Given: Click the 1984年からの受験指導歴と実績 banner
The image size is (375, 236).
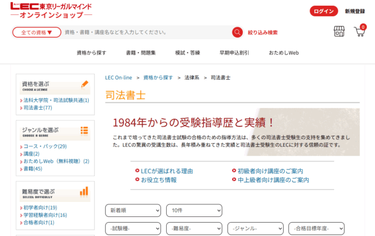Looking at the screenshot, I should pyautogui.click(x=232, y=132).
